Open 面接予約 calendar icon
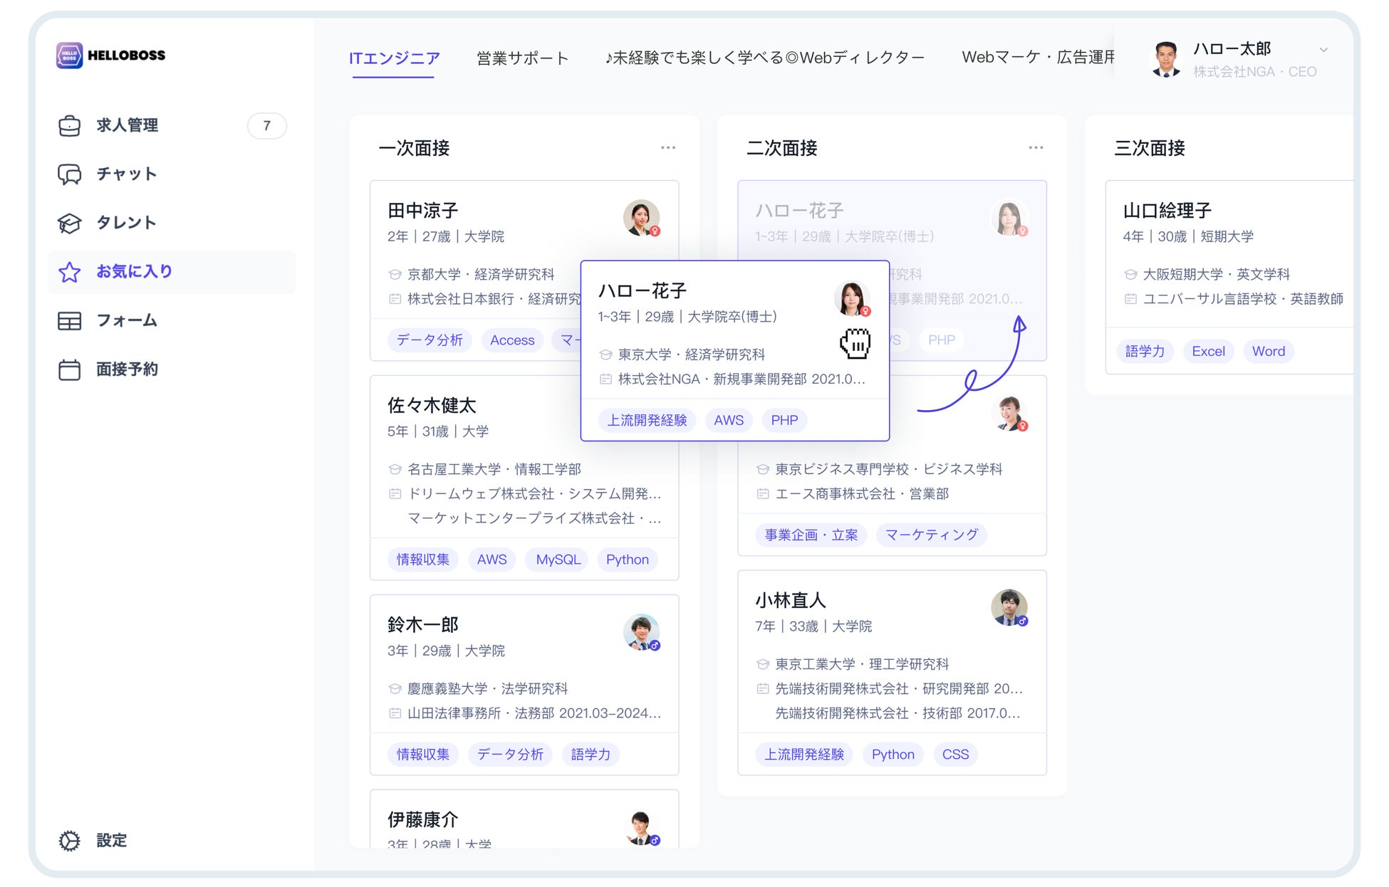Viewport: 1389px width, 887px height. click(x=69, y=369)
